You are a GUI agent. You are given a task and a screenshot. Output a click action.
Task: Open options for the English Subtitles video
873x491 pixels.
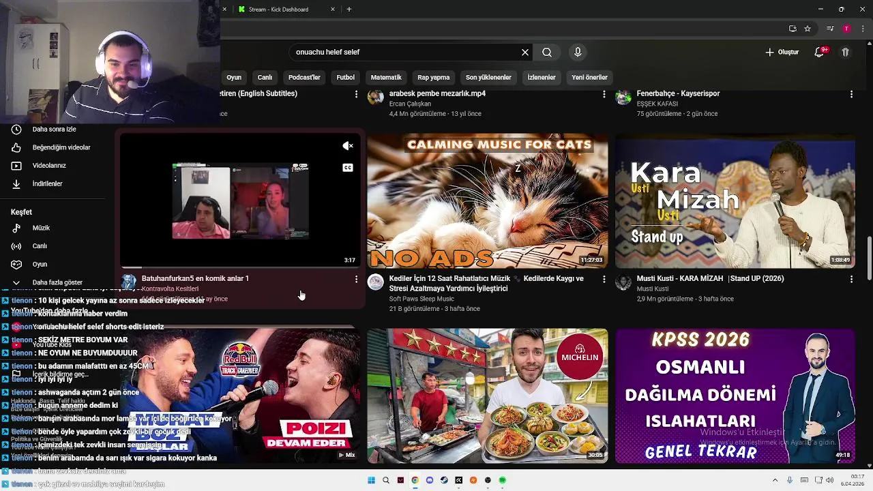(x=356, y=94)
